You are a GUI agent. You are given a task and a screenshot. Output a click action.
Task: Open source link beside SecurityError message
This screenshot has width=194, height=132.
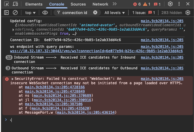[162, 79]
